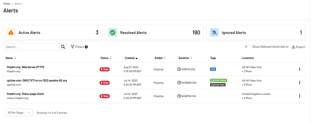Click the Active Alerts count 3

tap(97, 32)
